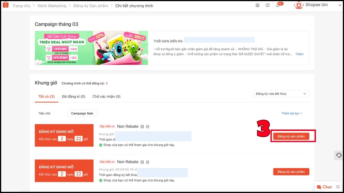Expand 'Thêm bộ lọc' filter options

coord(292,114)
